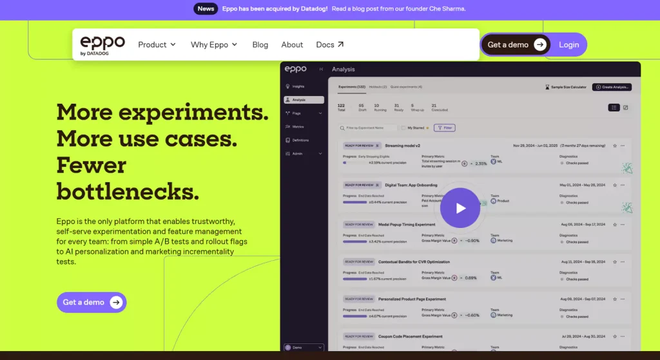Click the Flags icon in the sidebar
The width and height of the screenshot is (660, 360).
pos(288,113)
